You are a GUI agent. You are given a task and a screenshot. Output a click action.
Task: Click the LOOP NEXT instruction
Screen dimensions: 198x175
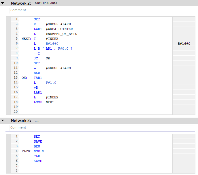click(44, 102)
